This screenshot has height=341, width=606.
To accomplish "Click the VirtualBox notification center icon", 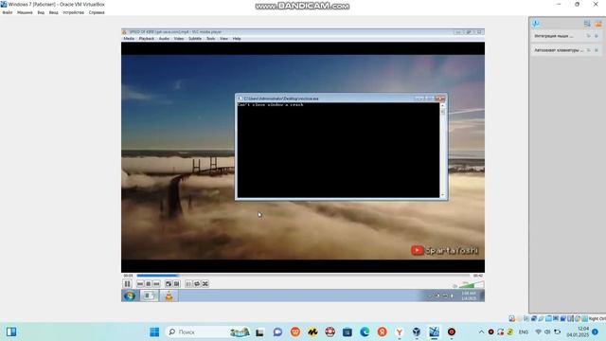I will click(536, 23).
